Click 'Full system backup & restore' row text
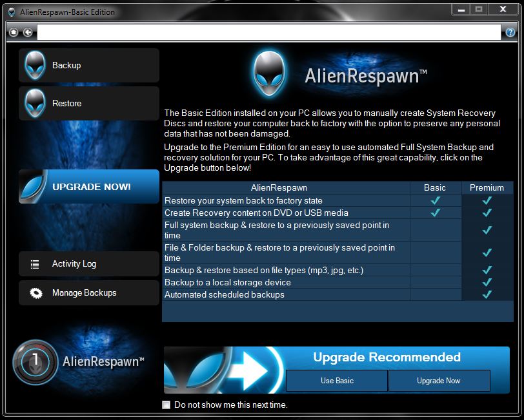The width and height of the screenshot is (524, 420). [x=277, y=230]
